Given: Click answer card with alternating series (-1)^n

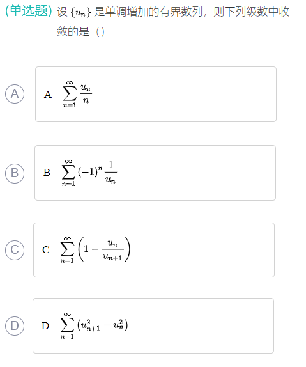Looking at the screenshot, I should [x=155, y=173].
